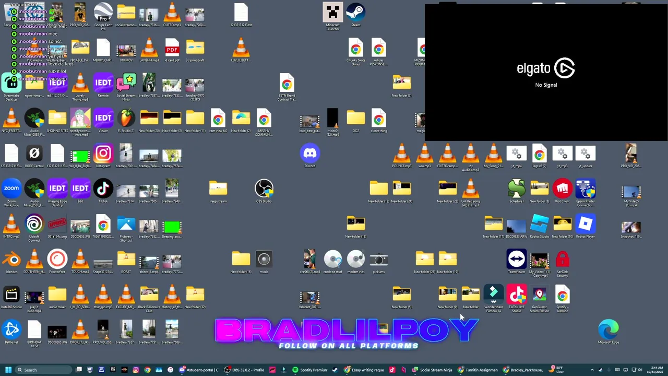Image resolution: width=668 pixels, height=376 pixels.
Task: Open the Windows Start button
Action: [x=8, y=370]
